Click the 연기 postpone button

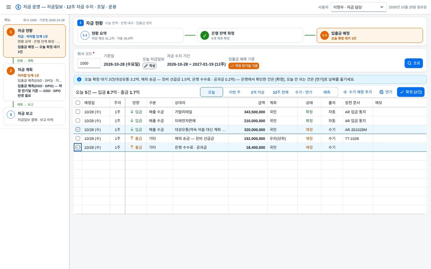click(x=386, y=92)
